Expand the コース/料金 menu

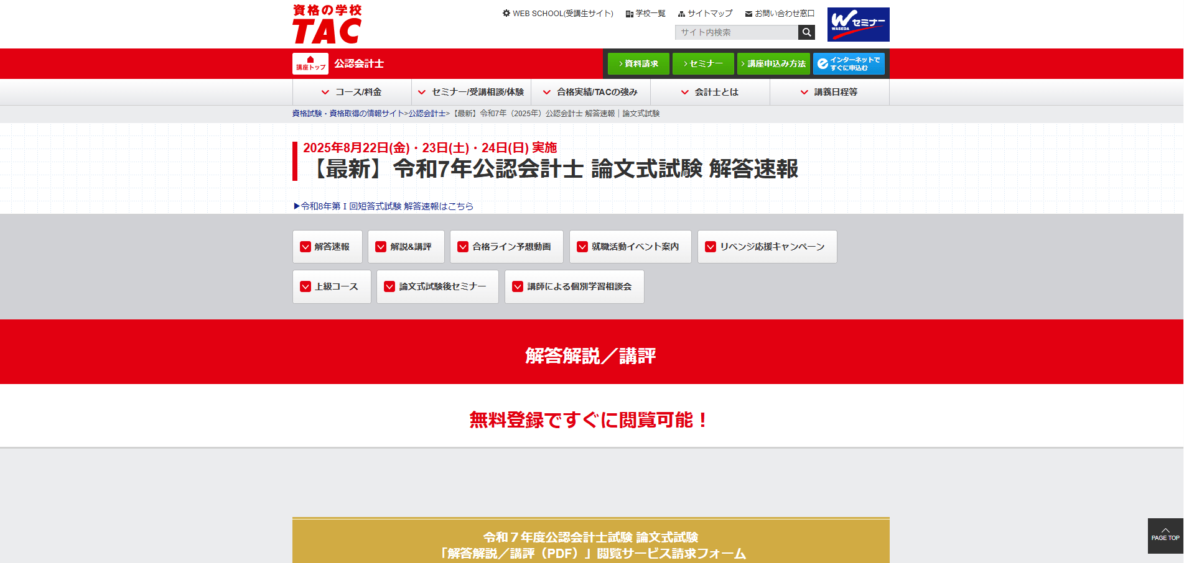point(352,92)
